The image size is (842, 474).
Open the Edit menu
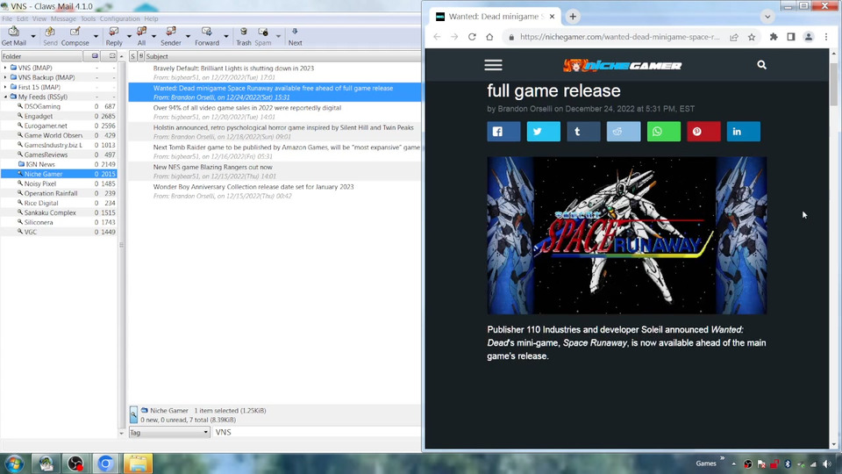pyautogui.click(x=22, y=18)
